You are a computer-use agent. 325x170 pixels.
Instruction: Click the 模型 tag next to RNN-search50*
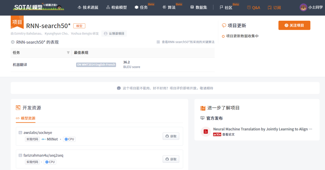(79, 26)
